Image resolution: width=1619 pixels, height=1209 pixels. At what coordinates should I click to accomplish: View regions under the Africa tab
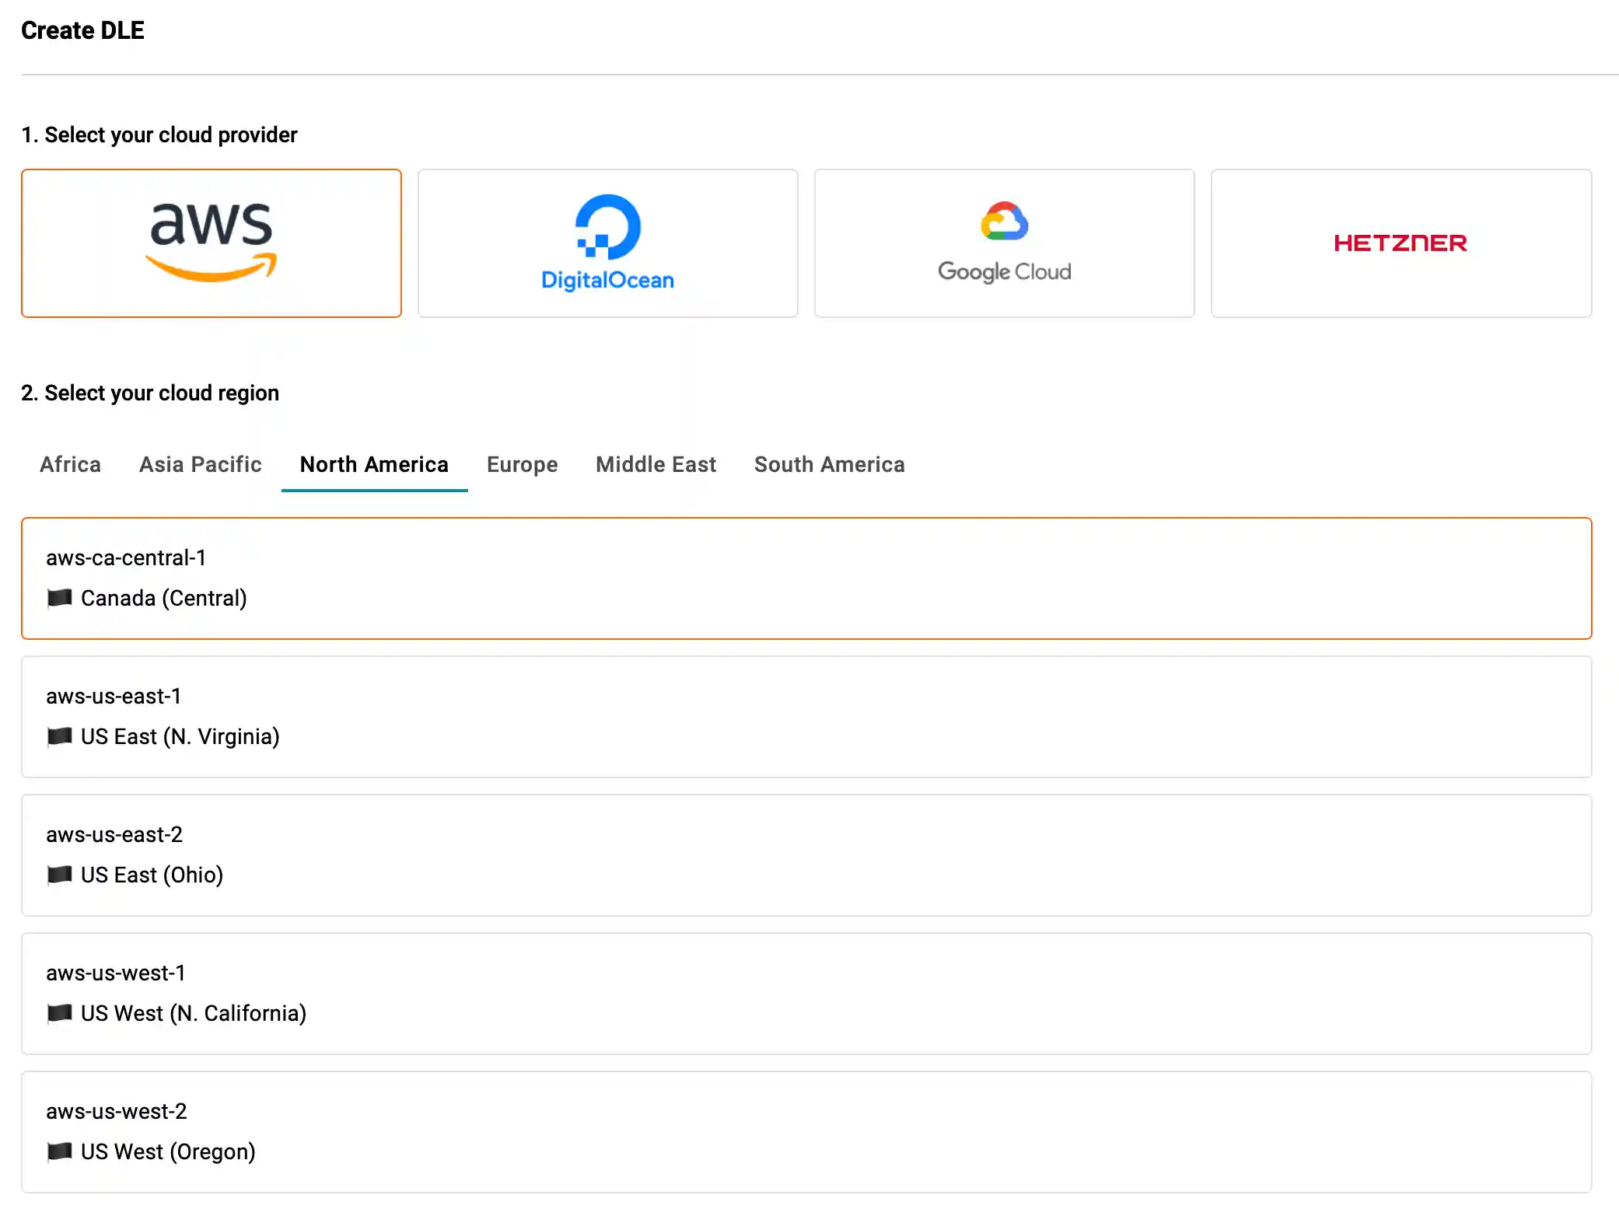coord(70,464)
